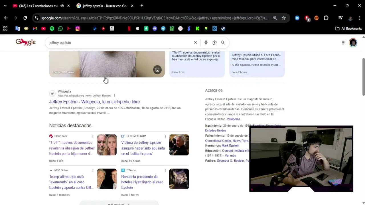Screen dimensions: 365x205
Task: Open MDZ Online article options menu
Action: coord(93,170)
